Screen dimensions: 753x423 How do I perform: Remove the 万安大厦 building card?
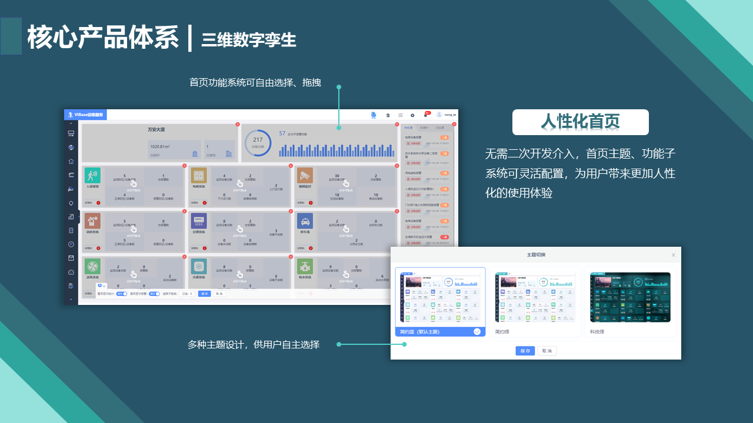point(238,124)
